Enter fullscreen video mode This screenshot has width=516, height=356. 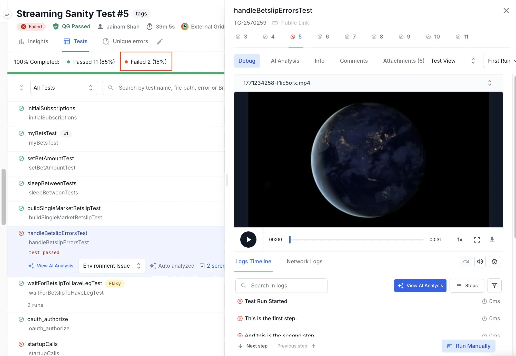coord(477,240)
